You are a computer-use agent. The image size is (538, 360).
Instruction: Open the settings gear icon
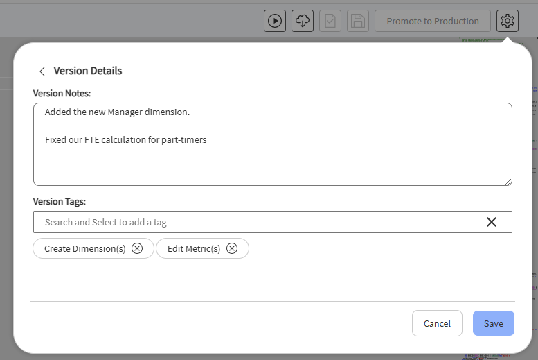pyautogui.click(x=507, y=21)
